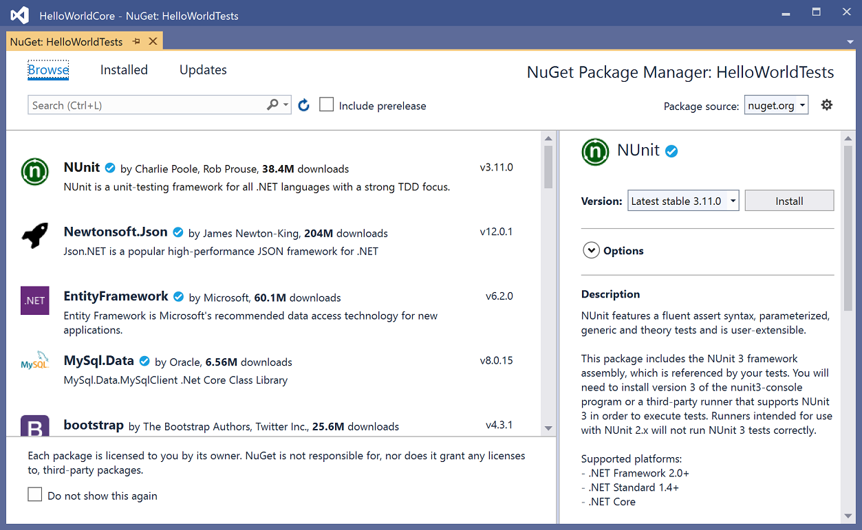The height and width of the screenshot is (530, 862).
Task: Open the Updates tab
Action: pos(203,69)
